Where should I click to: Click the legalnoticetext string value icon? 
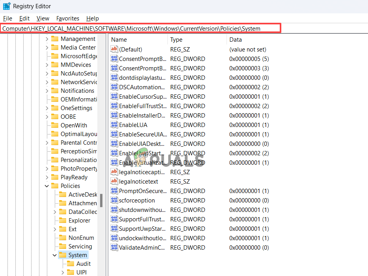[x=114, y=181]
